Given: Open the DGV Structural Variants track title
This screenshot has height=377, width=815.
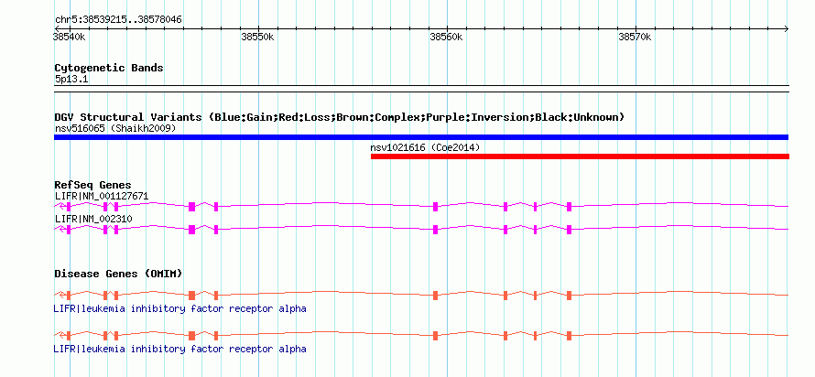Looking at the screenshot, I should click(340, 117).
